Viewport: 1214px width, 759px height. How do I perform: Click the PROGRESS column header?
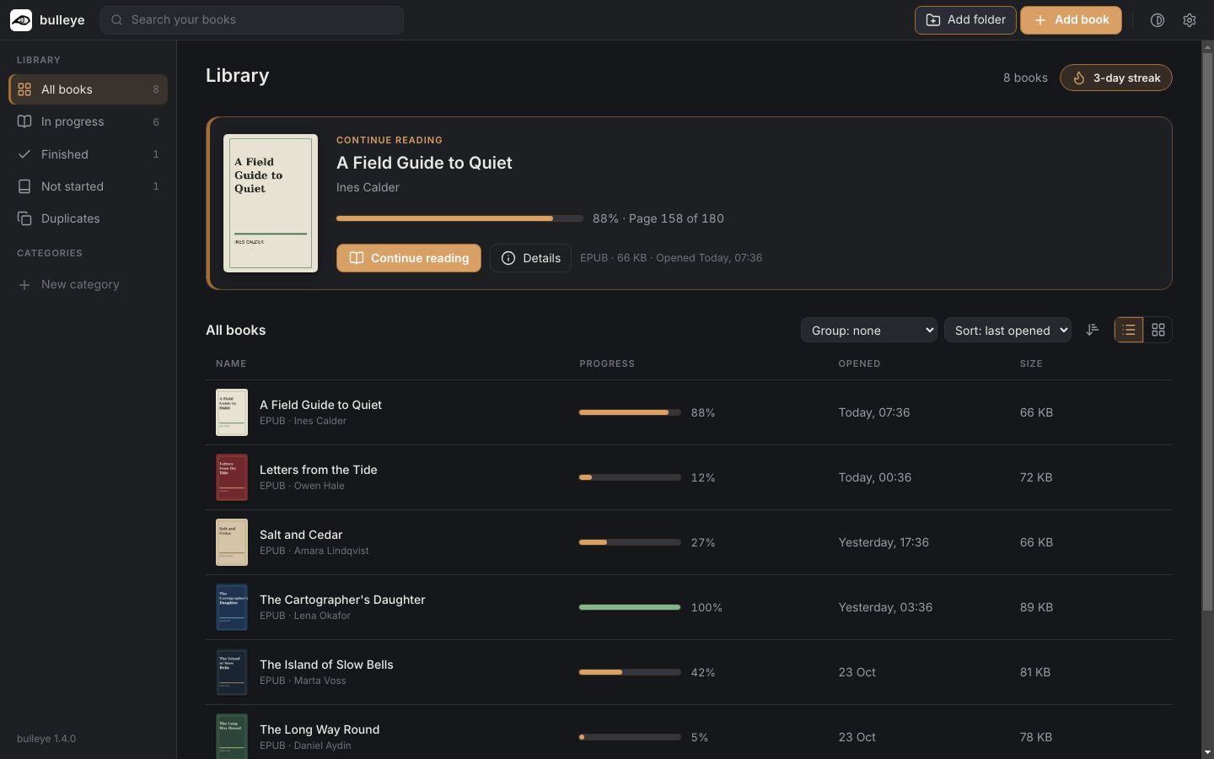pos(607,363)
